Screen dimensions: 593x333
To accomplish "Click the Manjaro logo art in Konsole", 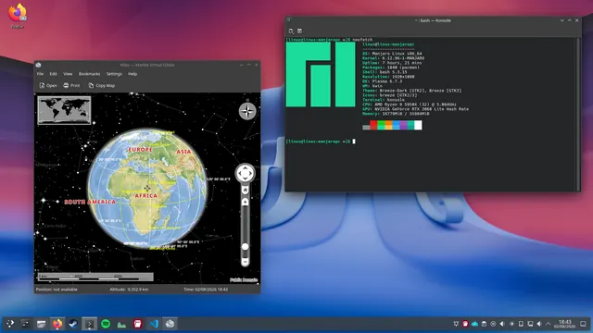I will tap(321, 74).
